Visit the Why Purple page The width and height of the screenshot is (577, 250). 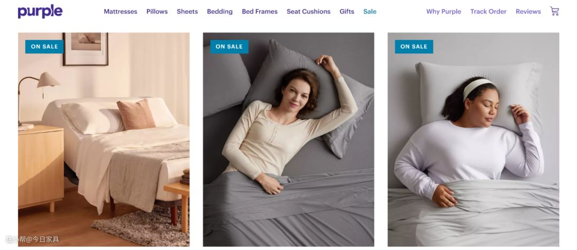(443, 12)
